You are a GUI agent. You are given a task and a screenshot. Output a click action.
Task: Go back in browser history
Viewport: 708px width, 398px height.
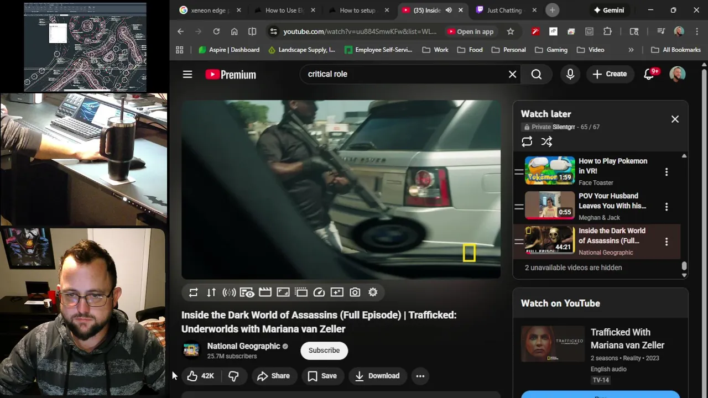point(180,32)
